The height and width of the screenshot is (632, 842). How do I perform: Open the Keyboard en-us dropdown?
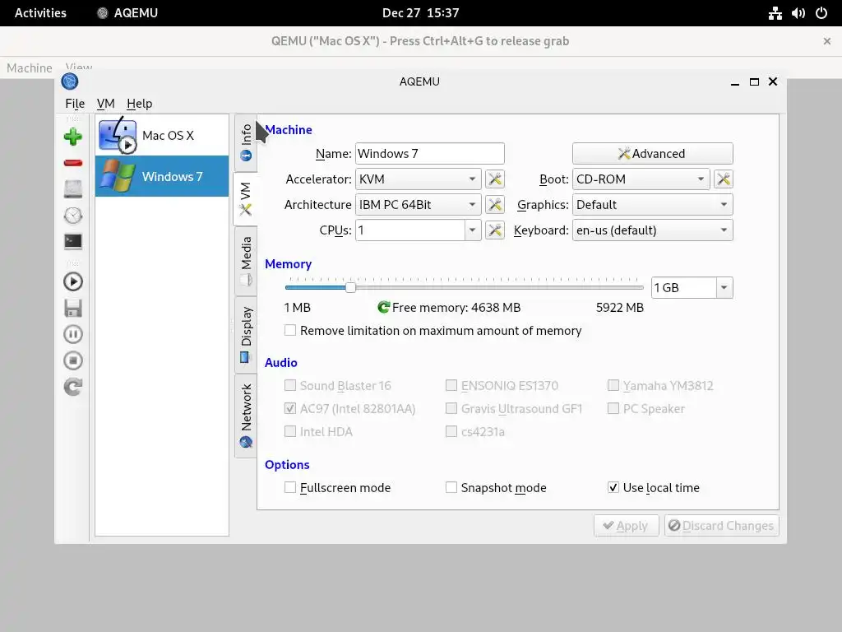point(652,230)
